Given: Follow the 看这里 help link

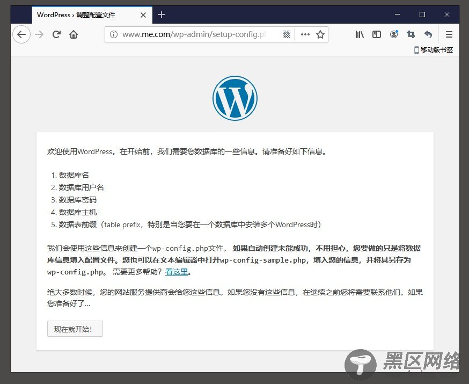Looking at the screenshot, I should tap(177, 272).
